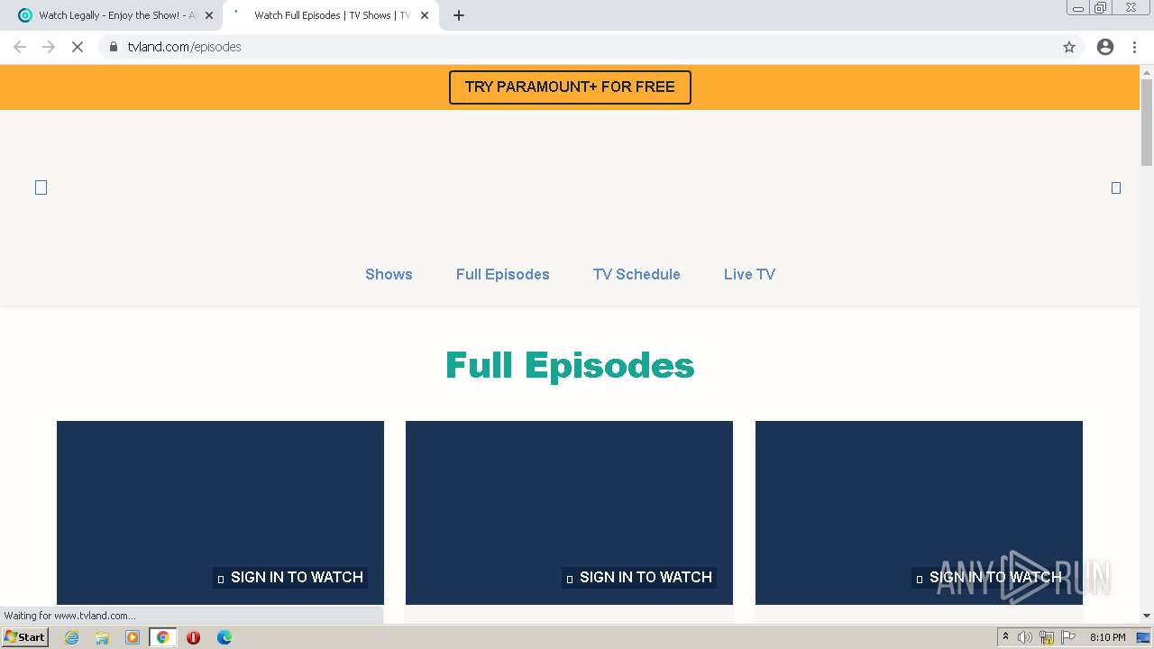Switch to the Watch Legally tab
The height and width of the screenshot is (649, 1154).
click(x=113, y=15)
